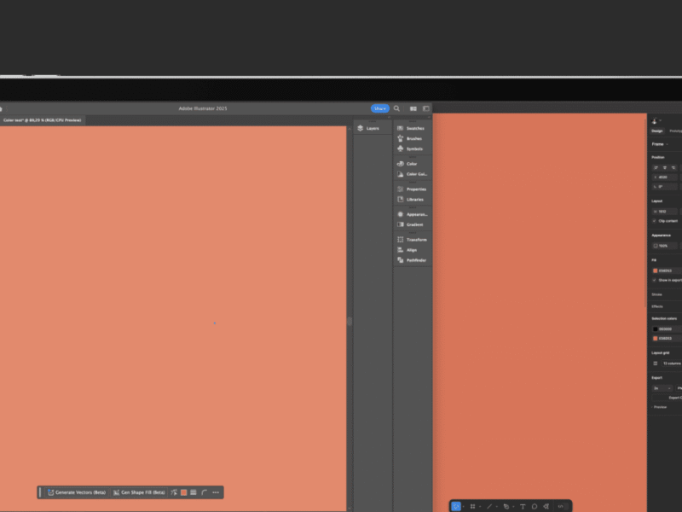682x512 pixels.
Task: Click the search icon in Illustrator title bar
Action: click(x=396, y=108)
